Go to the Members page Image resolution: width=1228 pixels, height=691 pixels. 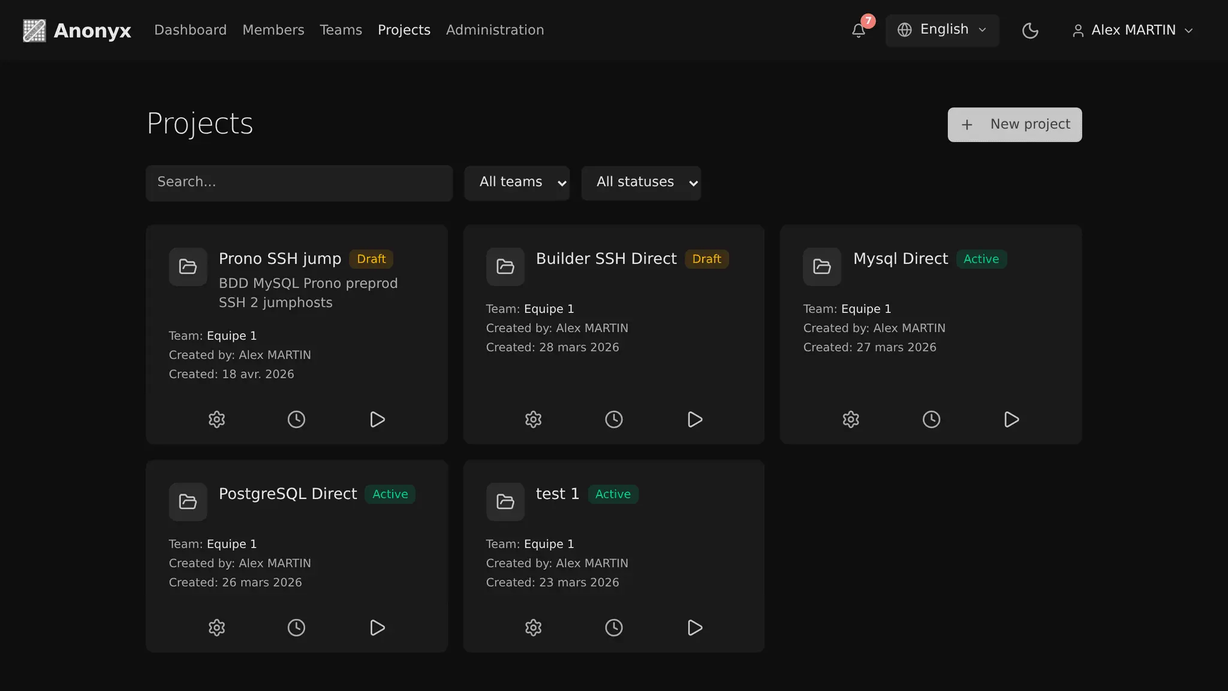(x=273, y=30)
